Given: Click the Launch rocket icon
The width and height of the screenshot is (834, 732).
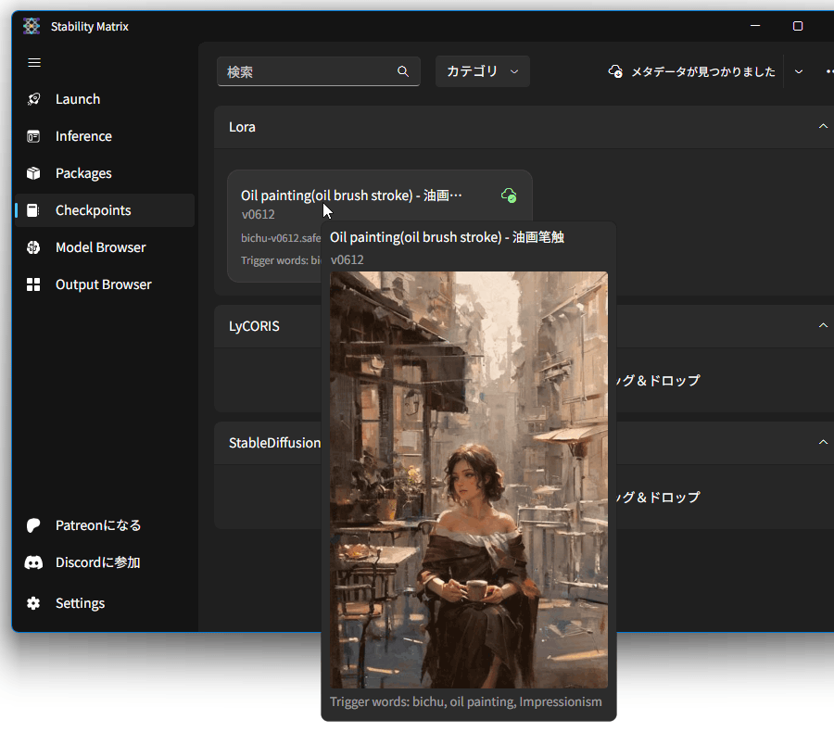Looking at the screenshot, I should [33, 99].
